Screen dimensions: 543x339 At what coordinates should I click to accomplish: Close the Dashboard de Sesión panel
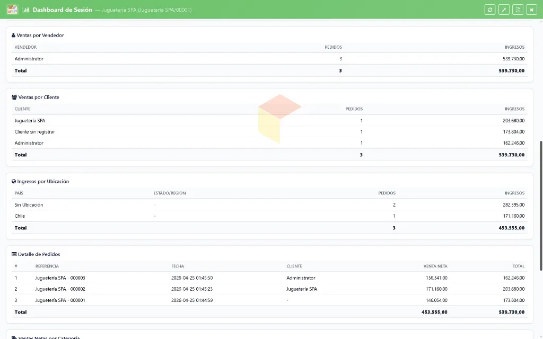(x=531, y=10)
